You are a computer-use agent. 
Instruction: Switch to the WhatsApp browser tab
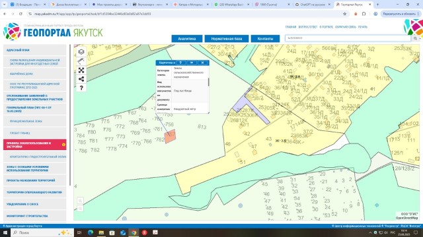[231, 5]
